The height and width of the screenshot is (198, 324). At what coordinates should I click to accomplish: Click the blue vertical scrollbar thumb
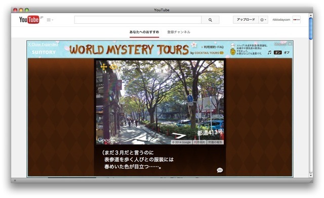310,28
